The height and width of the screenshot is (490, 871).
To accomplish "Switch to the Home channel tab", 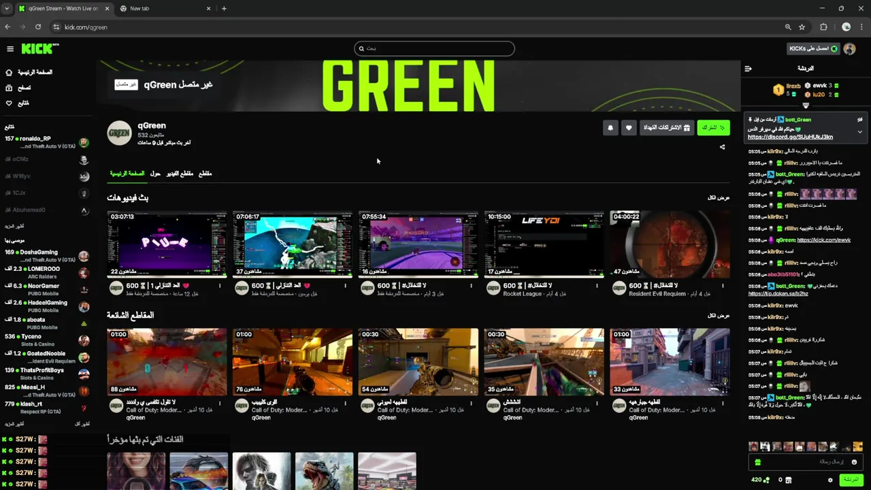I will click(127, 174).
